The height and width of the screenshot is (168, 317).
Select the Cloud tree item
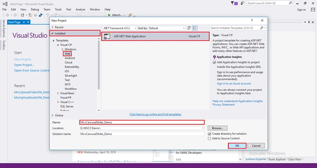coord(68,63)
